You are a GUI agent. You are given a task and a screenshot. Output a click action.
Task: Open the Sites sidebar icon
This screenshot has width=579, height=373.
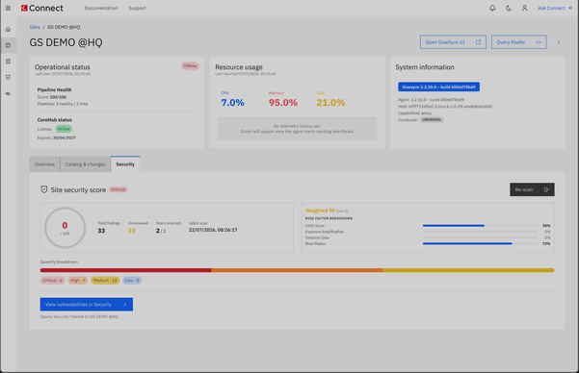(x=8, y=45)
